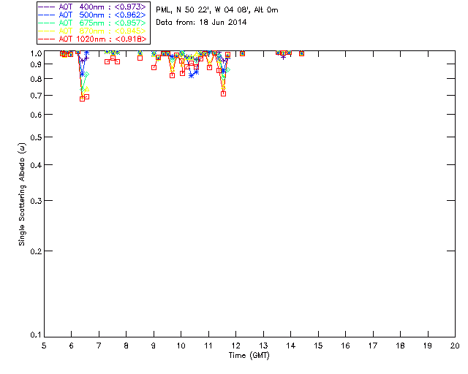The height and width of the screenshot is (374, 468).
Task: Click the 0.2 tick label on y-axis
Action: click(34, 251)
